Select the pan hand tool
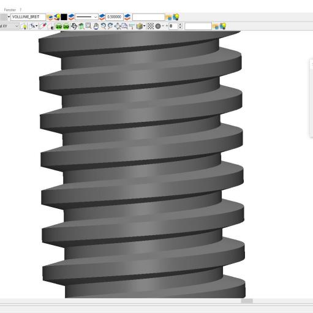Image resolution: width=313 pixels, height=313 pixels. pos(96,26)
